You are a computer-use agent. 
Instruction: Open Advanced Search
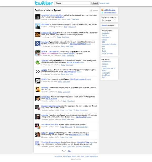click(x=105, y=3)
